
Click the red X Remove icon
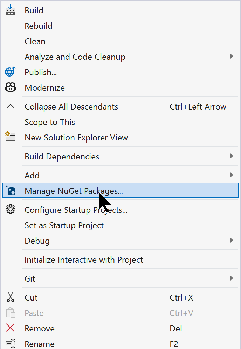11,328
